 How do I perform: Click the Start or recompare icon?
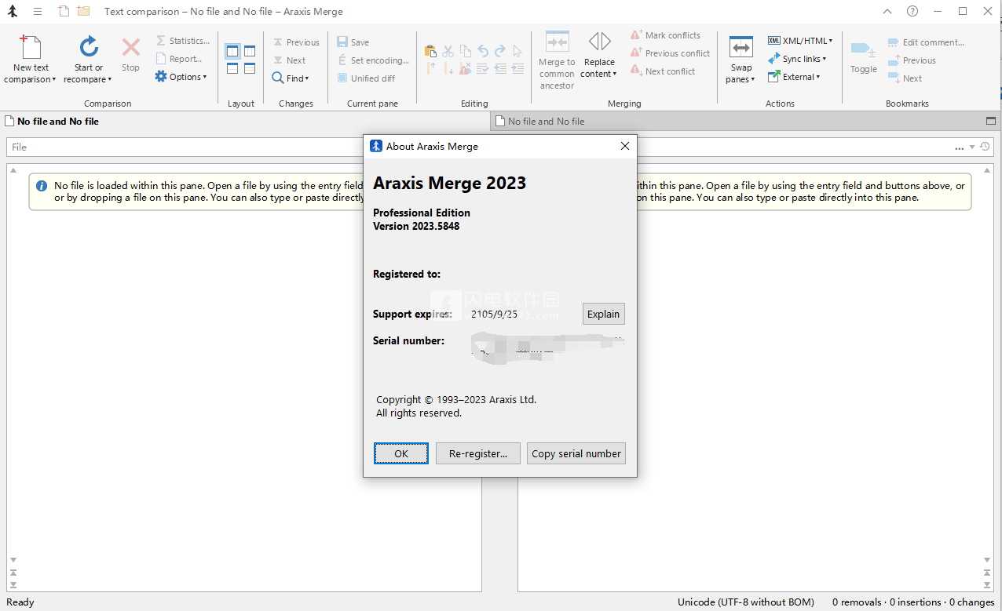point(89,47)
